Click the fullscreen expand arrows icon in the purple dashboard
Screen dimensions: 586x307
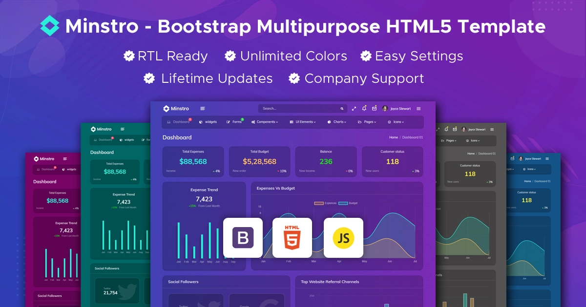354,109
